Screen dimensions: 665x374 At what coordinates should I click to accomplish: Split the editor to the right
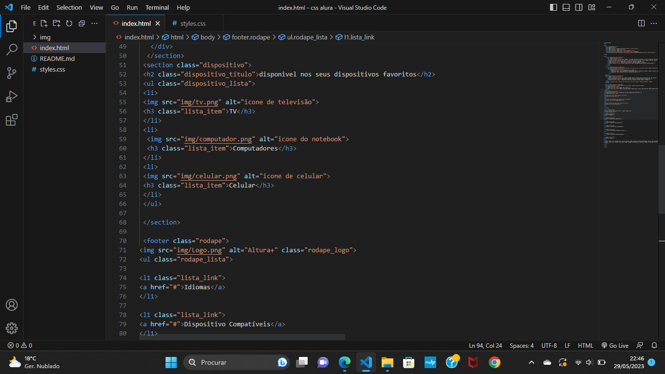[641, 23]
